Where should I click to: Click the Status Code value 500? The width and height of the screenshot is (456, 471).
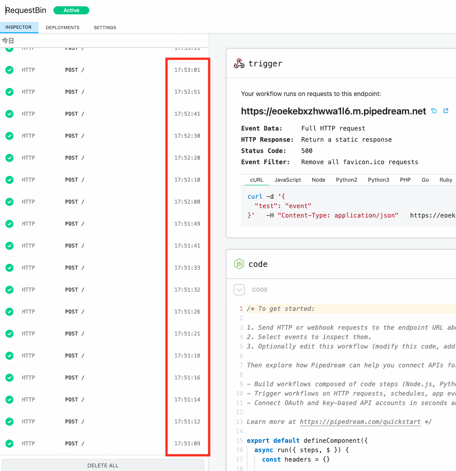307,151
